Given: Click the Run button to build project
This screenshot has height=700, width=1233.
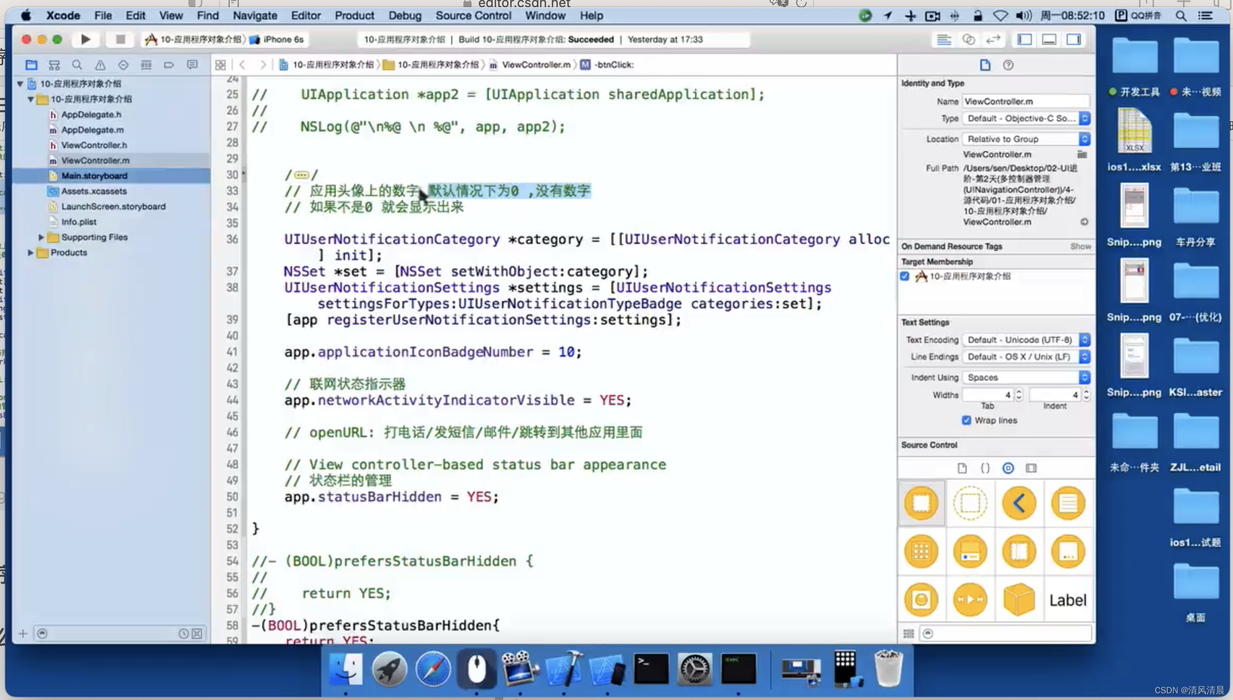Looking at the screenshot, I should click(85, 39).
